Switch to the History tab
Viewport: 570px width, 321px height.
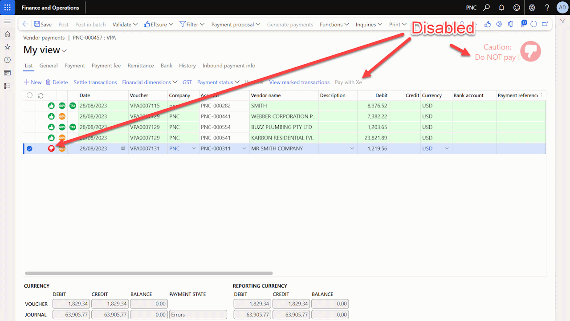tap(187, 66)
